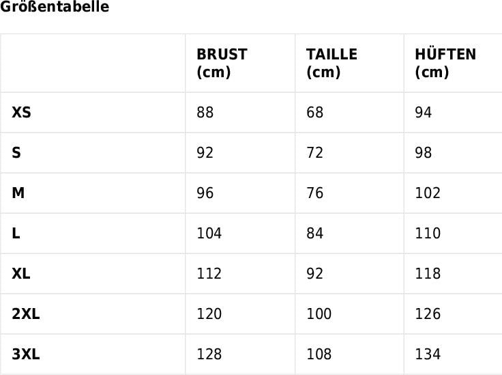
Task: Click Brust value 128 for 3XL
Action: click(209, 354)
